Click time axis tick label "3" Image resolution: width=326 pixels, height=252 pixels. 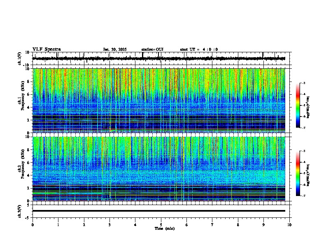[110, 225]
